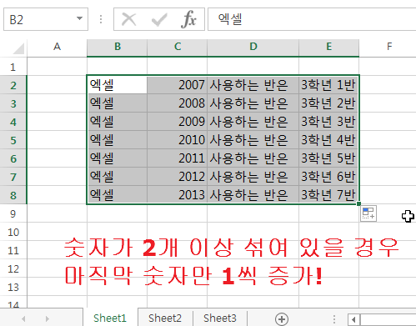Click cell E7 reading 3학년 6반
Screen dimensions: 416x326
329,177
